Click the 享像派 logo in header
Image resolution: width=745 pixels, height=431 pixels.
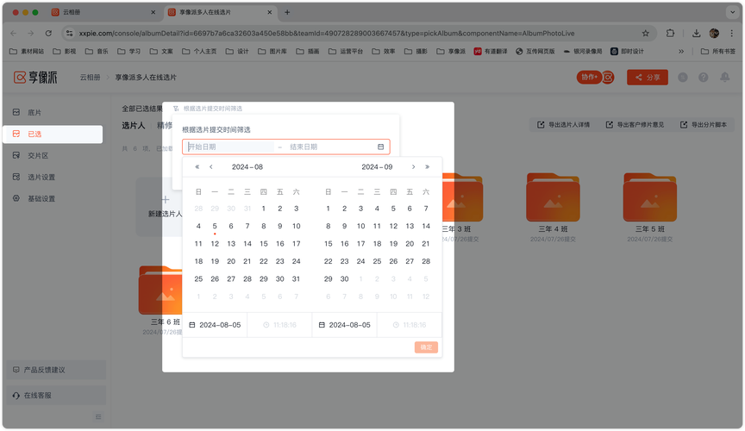pos(34,78)
